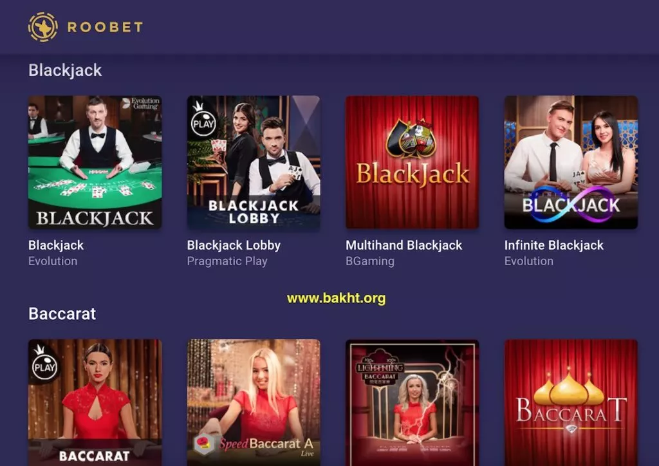Click the Speed Baccarat hexagon icon
This screenshot has height=466, width=659.
click(205, 443)
